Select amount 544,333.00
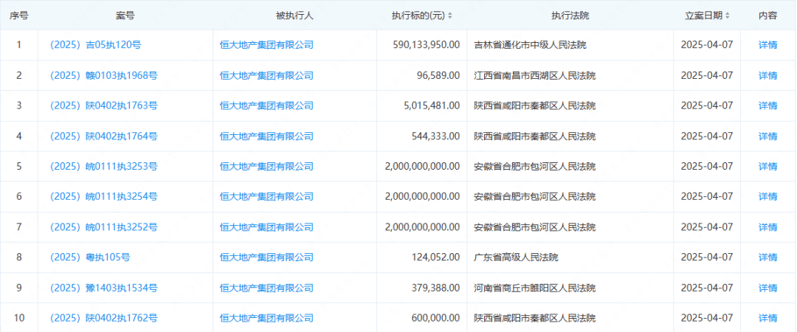Screen dimensions: 797x332 [437, 136]
